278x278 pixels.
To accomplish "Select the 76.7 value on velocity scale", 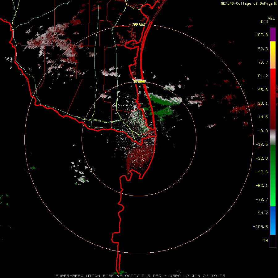I will pos(263,62).
